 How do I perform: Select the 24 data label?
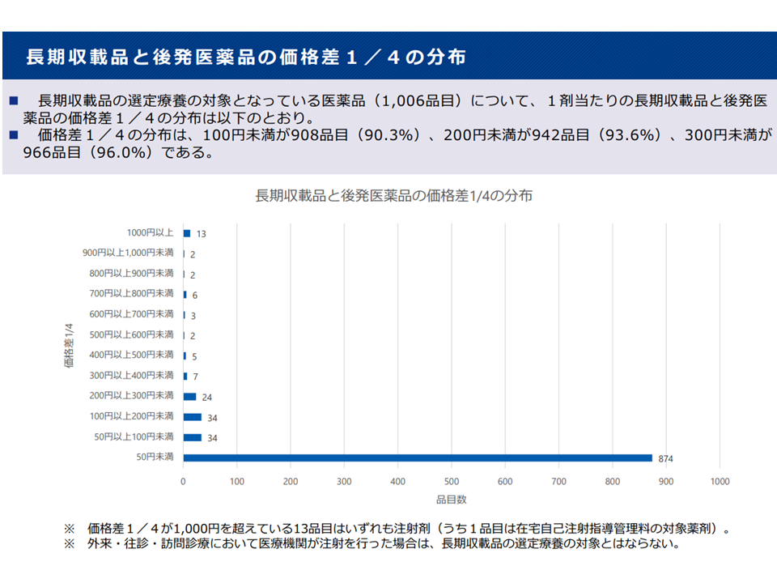pyautogui.click(x=206, y=398)
